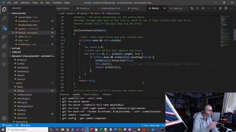Viewport: 236px width, 132px height.
Task: Click the collisioncheck breadcrumb segment
Action: 112,13
